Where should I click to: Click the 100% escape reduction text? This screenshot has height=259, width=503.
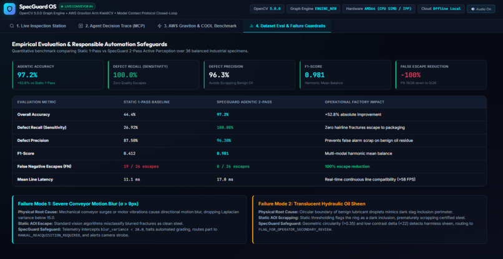pos(347,166)
